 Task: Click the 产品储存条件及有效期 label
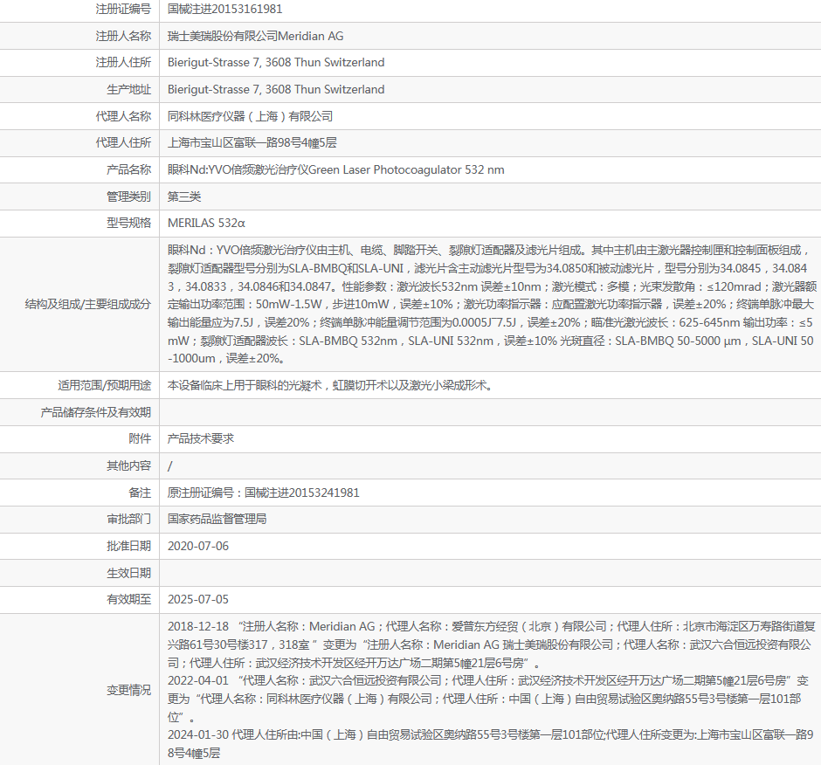96,412
